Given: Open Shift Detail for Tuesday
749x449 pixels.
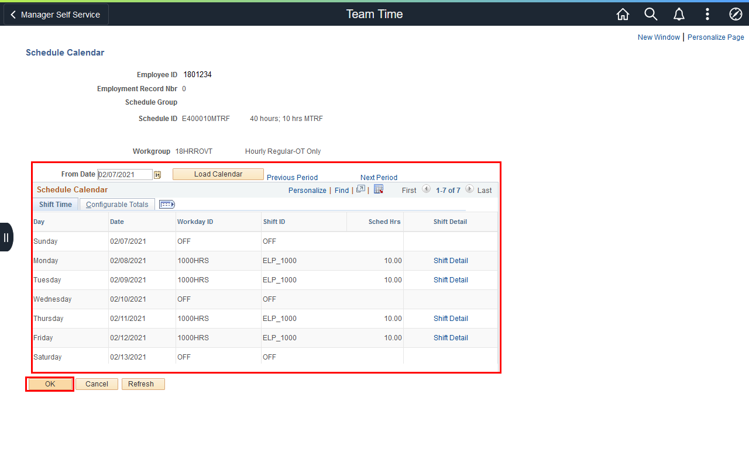Looking at the screenshot, I should coord(451,280).
